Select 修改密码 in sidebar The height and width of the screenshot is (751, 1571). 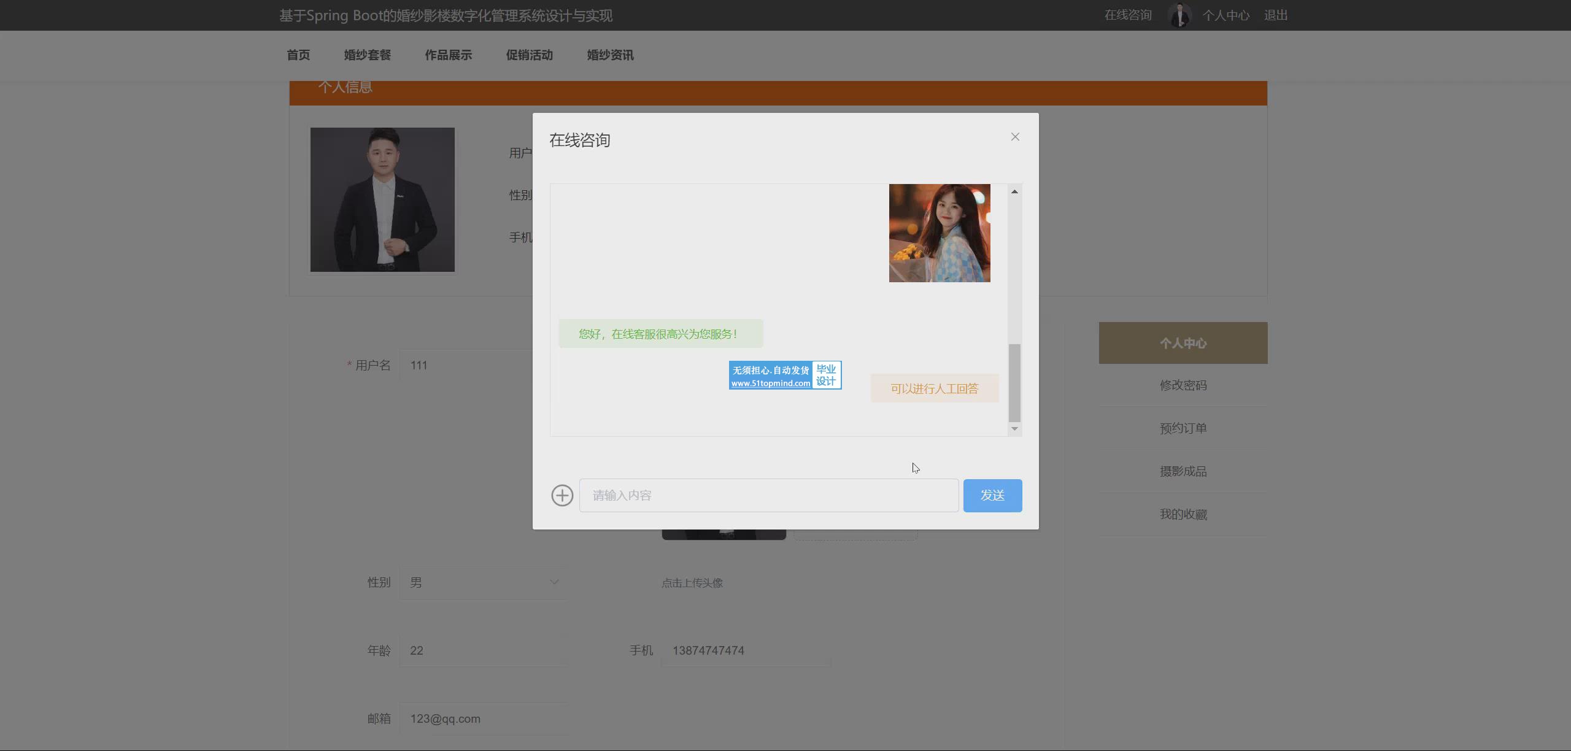tap(1183, 385)
